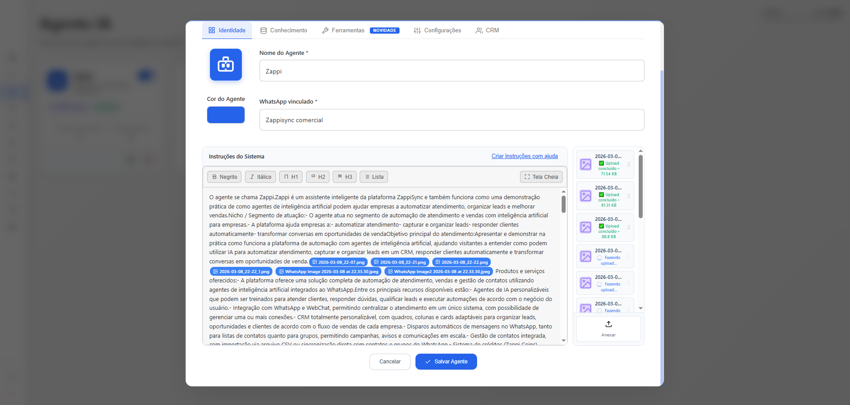Image resolution: width=850 pixels, height=405 pixels.
Task: Click the Anexar upload icon
Action: click(608, 324)
